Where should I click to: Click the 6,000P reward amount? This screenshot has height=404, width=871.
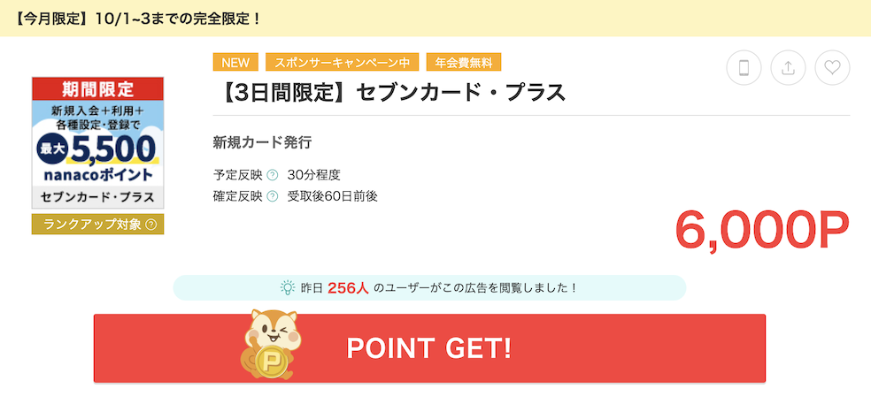click(x=762, y=230)
